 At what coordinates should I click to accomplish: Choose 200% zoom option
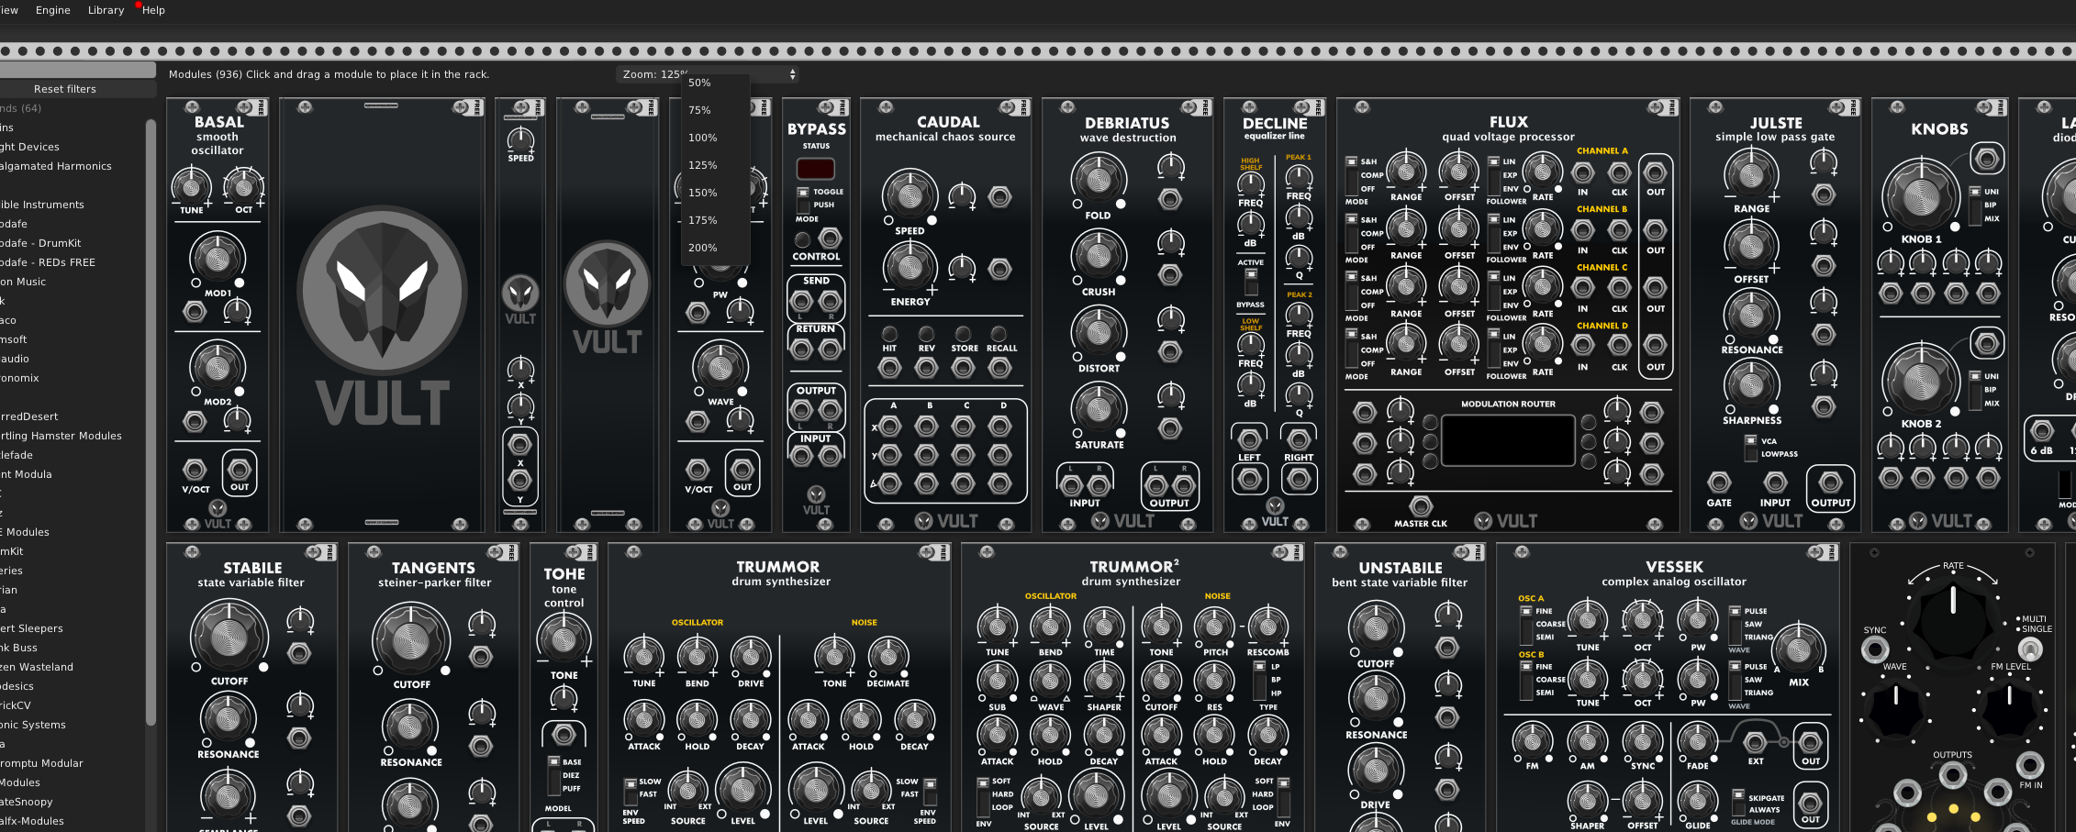pos(716,248)
